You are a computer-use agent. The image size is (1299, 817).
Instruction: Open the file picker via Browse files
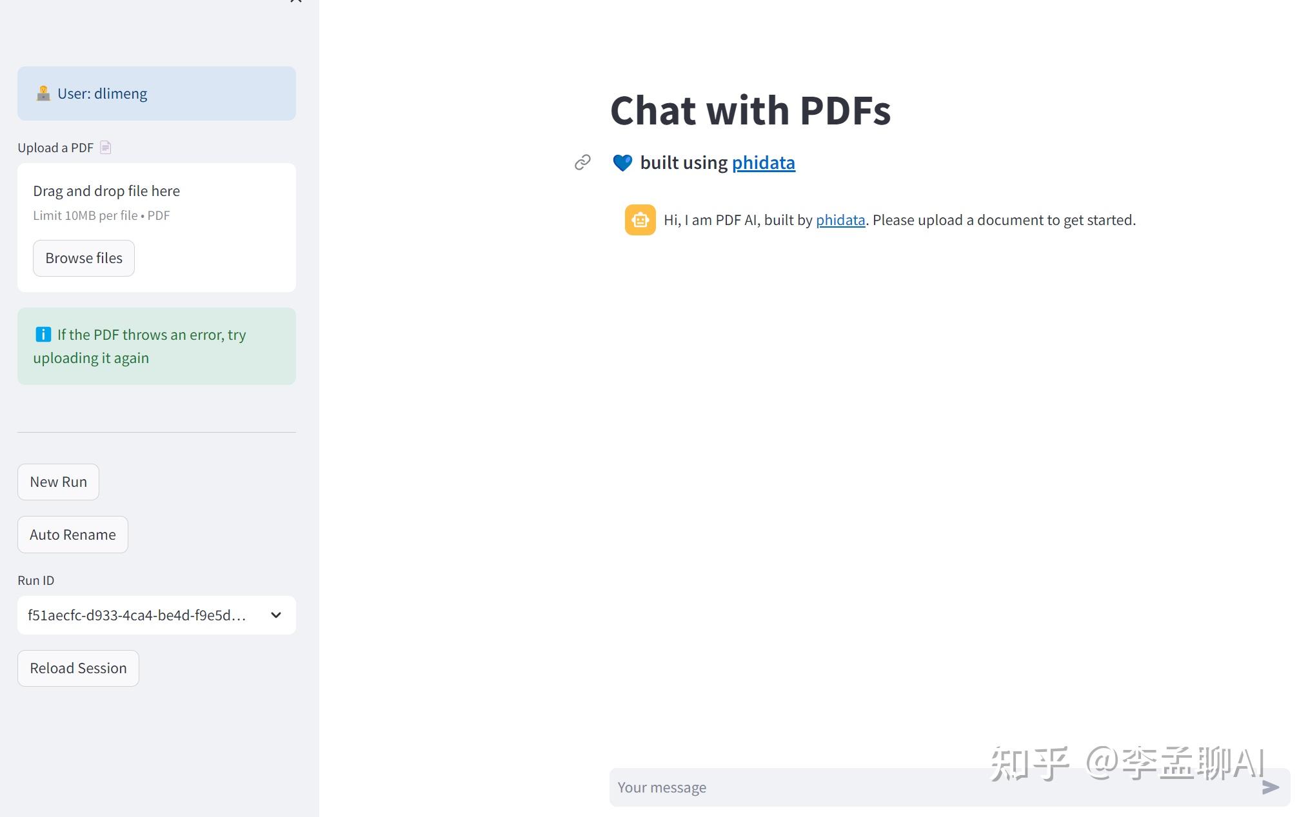pyautogui.click(x=83, y=257)
